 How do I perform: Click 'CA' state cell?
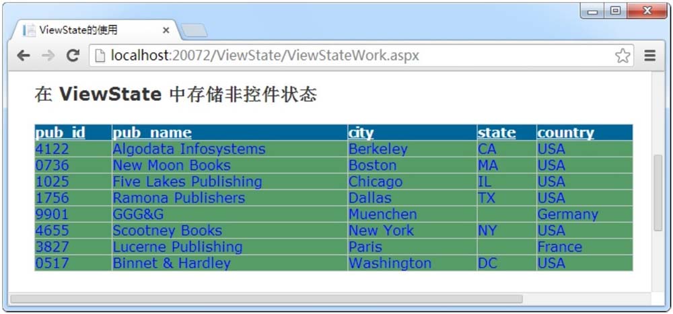[x=507, y=149]
